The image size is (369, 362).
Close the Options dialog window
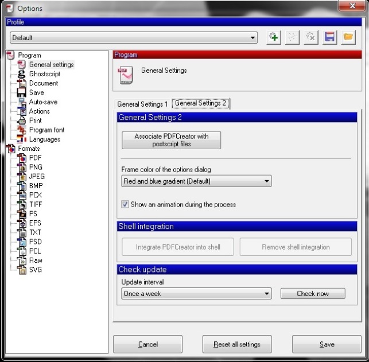click(x=352, y=6)
